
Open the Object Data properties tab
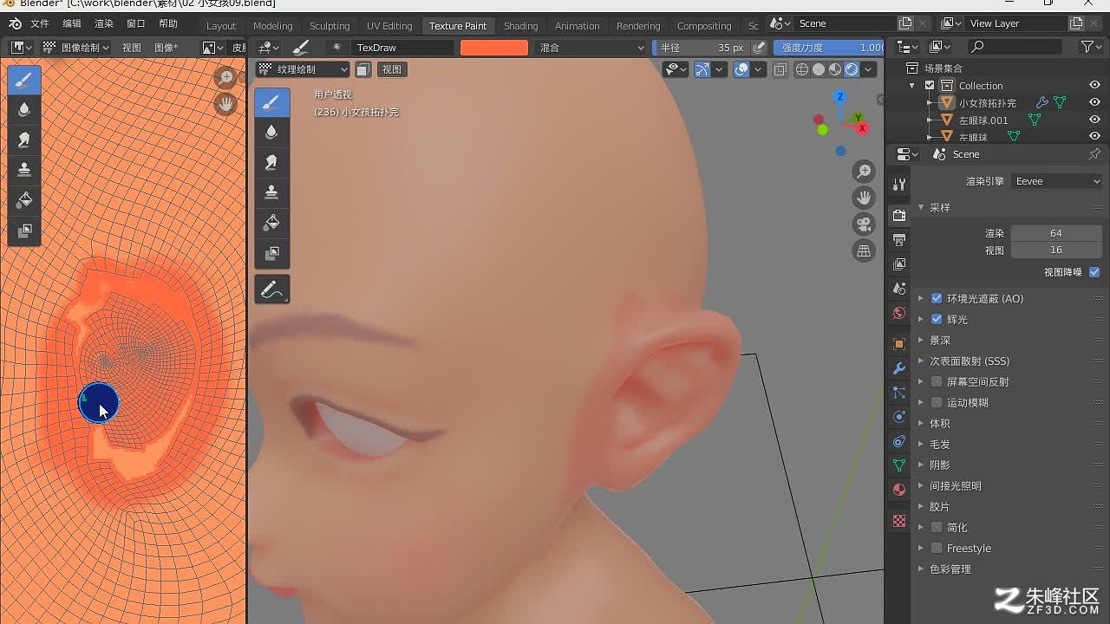pos(899,465)
